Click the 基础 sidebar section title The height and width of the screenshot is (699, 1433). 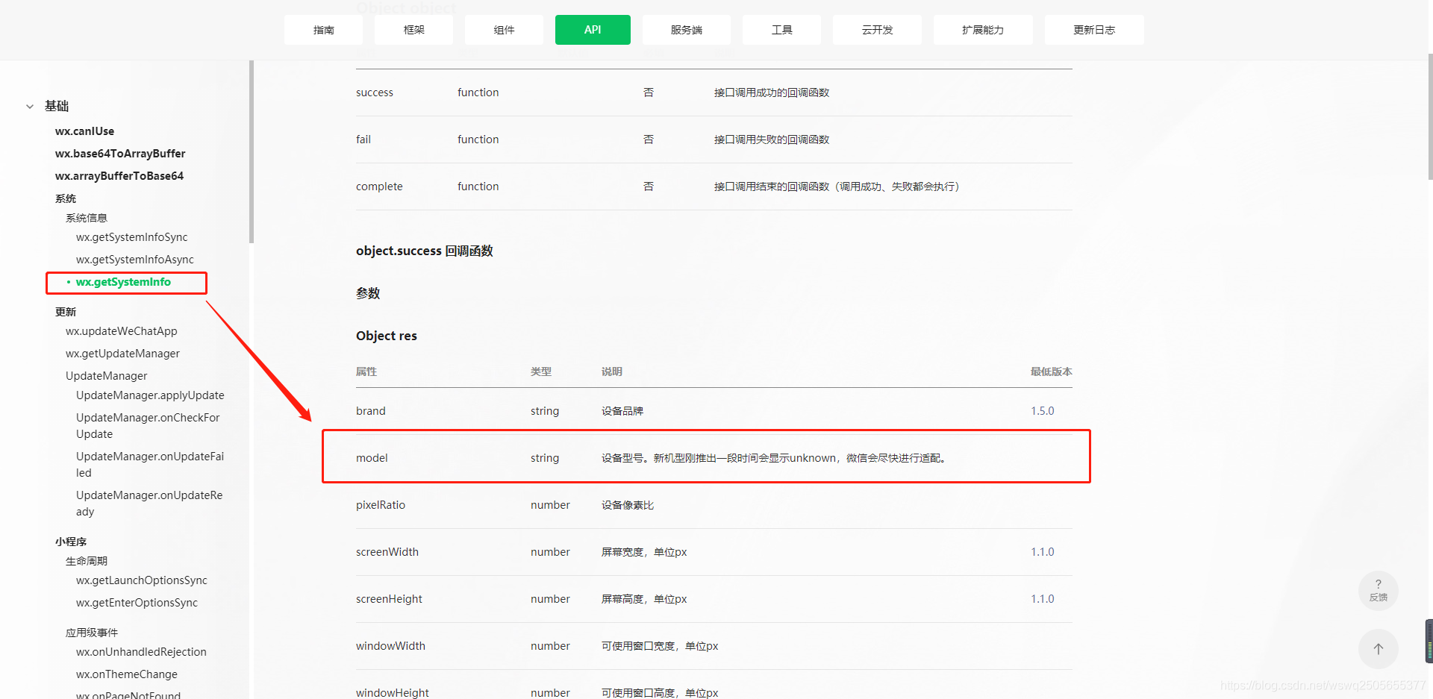57,106
